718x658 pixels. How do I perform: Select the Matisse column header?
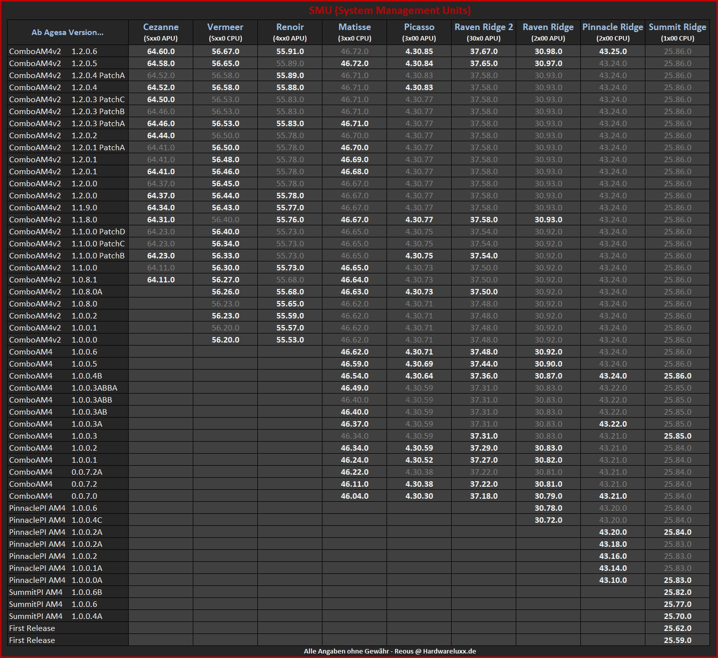[x=354, y=33]
